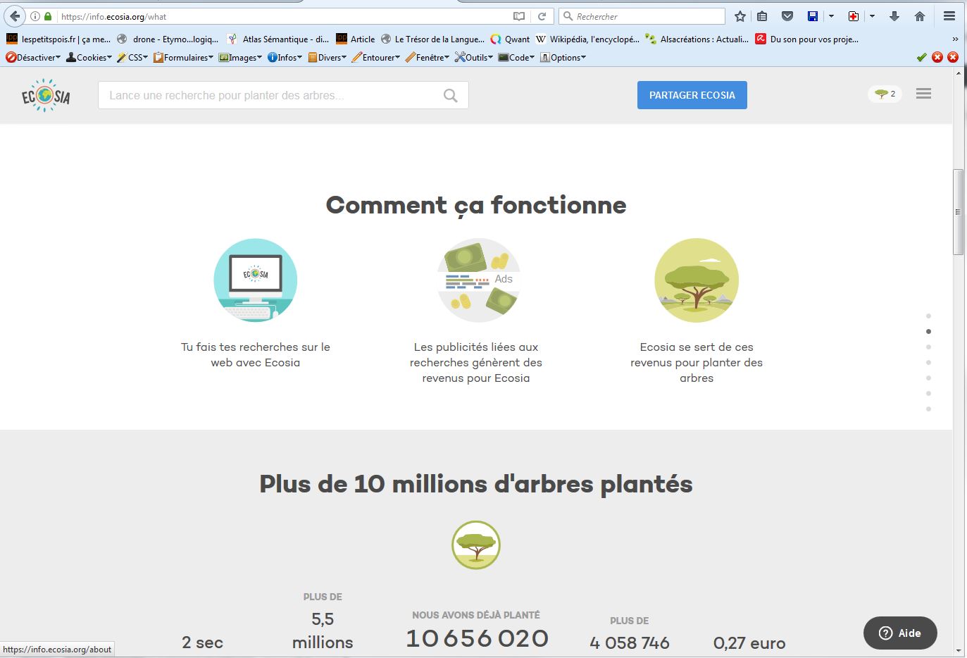Click the round tree icon above the counter
The image size is (967, 658).
click(x=476, y=545)
